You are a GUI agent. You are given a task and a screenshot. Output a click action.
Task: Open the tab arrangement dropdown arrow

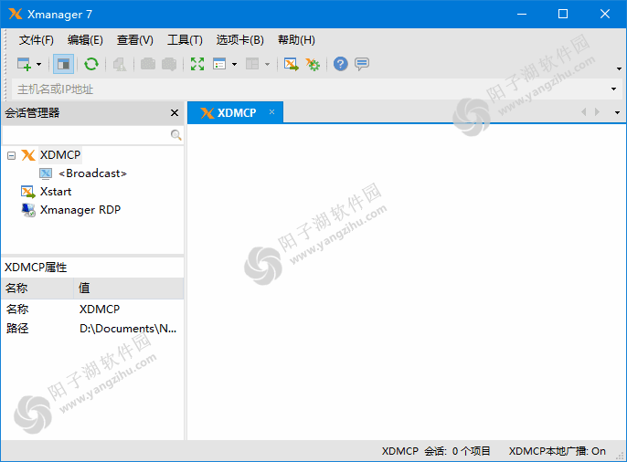[x=267, y=64]
